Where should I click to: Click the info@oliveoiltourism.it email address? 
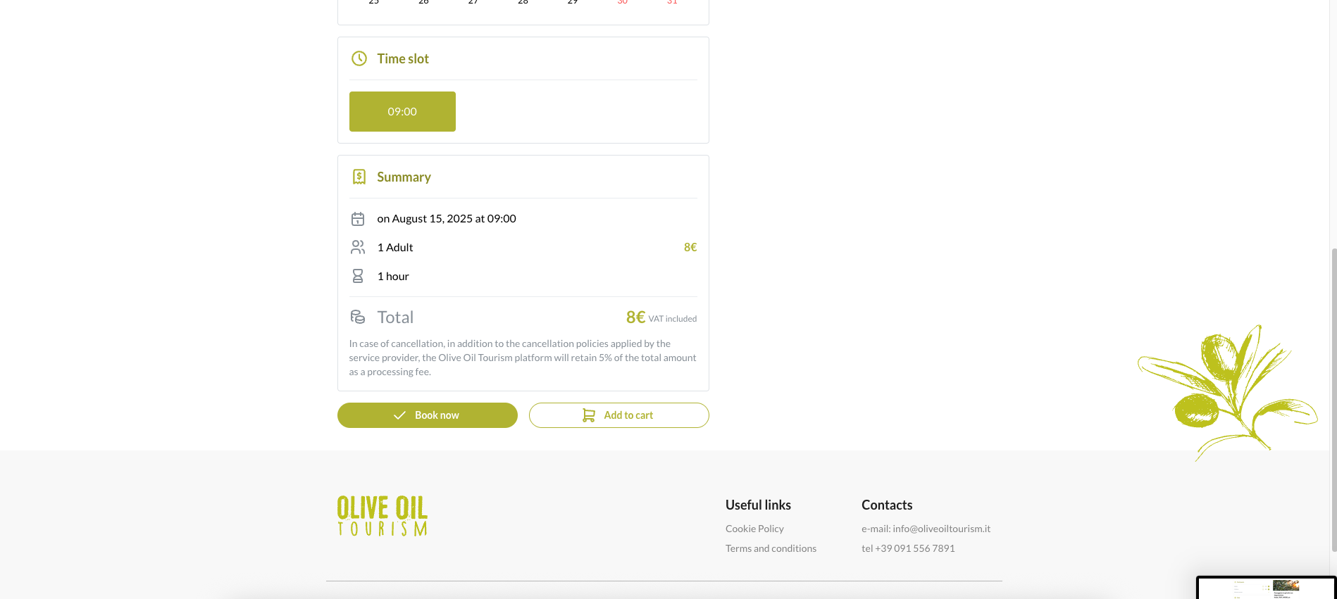(941, 529)
